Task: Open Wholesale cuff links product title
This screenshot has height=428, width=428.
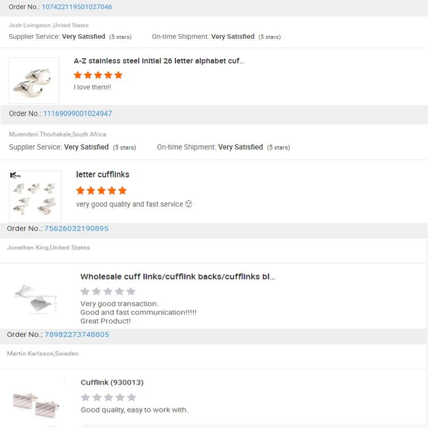Action: (x=177, y=277)
